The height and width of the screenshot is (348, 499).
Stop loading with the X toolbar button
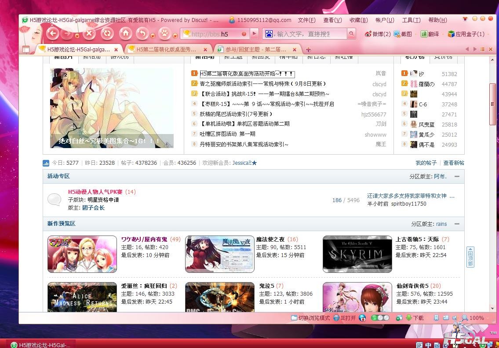(x=89, y=33)
